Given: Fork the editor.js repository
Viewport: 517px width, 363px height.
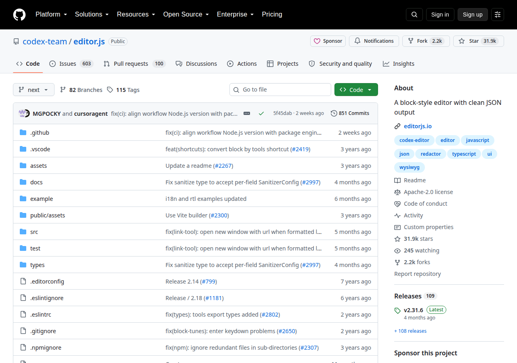Looking at the screenshot, I should coord(426,41).
